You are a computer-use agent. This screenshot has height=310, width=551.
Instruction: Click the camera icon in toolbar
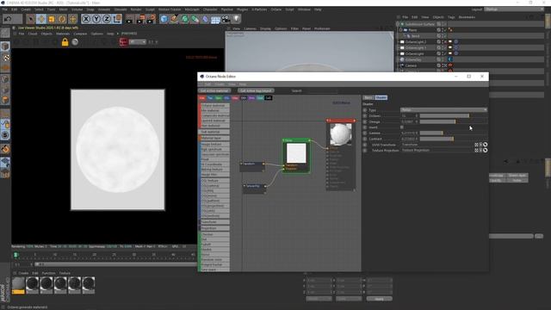tap(226, 19)
